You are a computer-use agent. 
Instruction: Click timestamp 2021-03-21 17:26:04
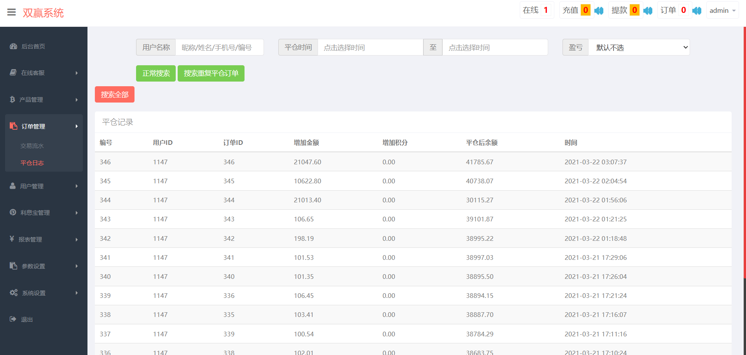(x=596, y=277)
